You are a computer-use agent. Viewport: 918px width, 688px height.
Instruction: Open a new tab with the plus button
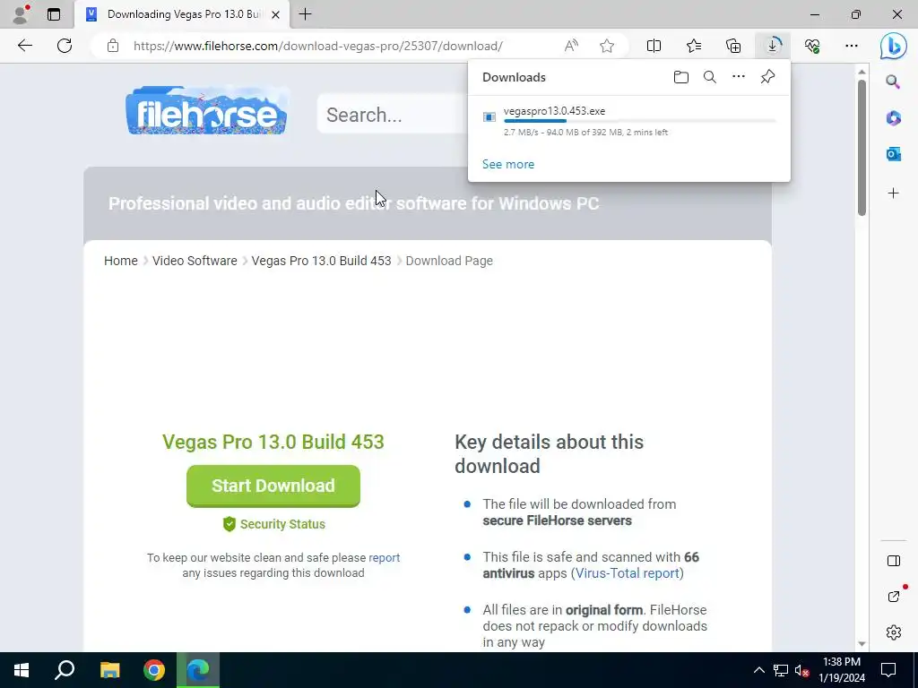pyautogui.click(x=305, y=14)
